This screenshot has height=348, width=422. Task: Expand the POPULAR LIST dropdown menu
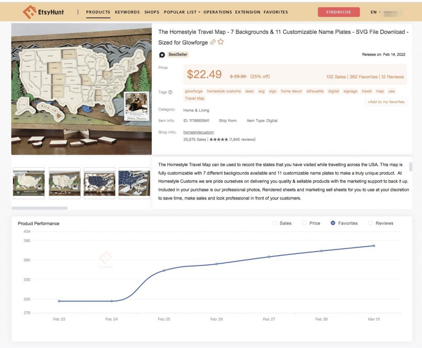[181, 12]
